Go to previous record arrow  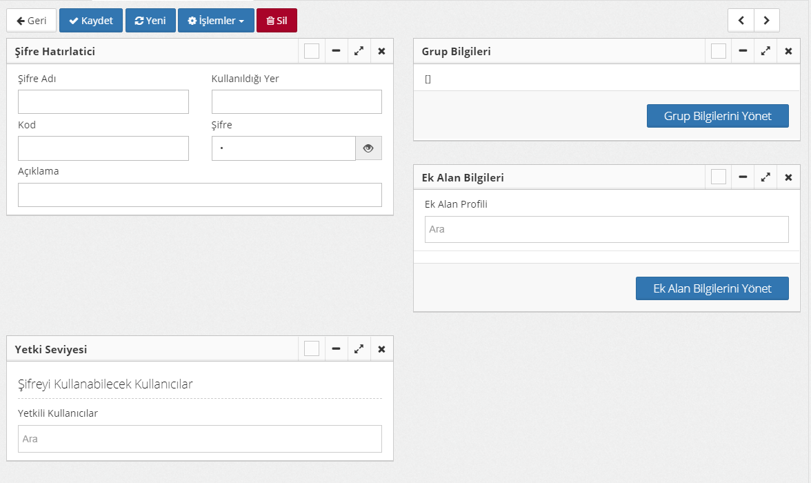point(741,21)
